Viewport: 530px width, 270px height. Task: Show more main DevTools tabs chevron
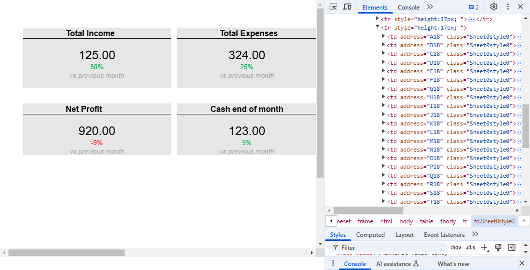click(430, 7)
